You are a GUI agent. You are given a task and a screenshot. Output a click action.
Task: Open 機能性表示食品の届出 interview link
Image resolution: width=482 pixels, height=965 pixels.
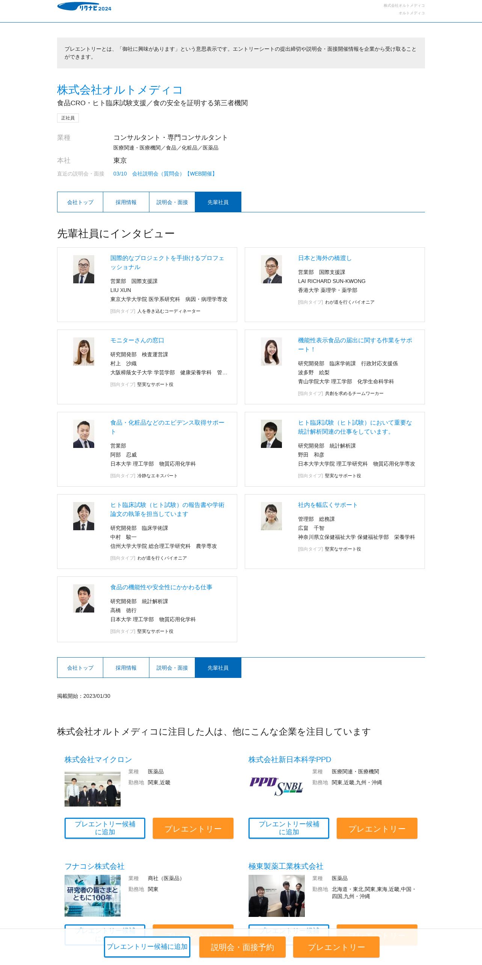355,345
